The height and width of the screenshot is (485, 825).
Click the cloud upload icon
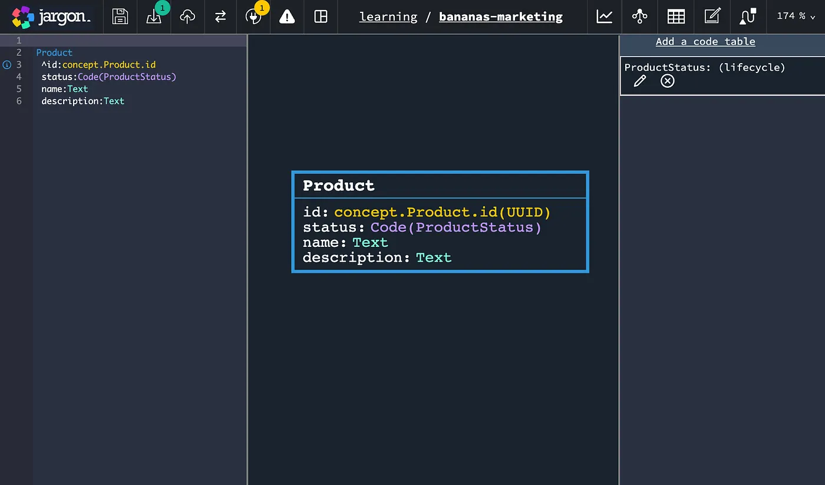(187, 17)
